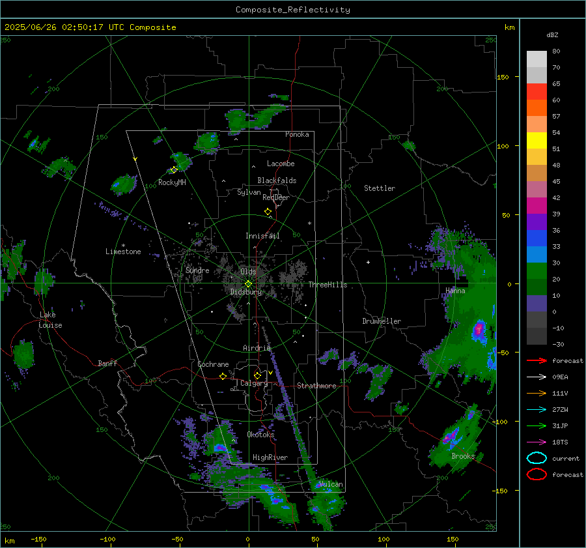Viewport: 586px width, 548px height.
Task: Click the Calgary city label
Action: coord(254,383)
